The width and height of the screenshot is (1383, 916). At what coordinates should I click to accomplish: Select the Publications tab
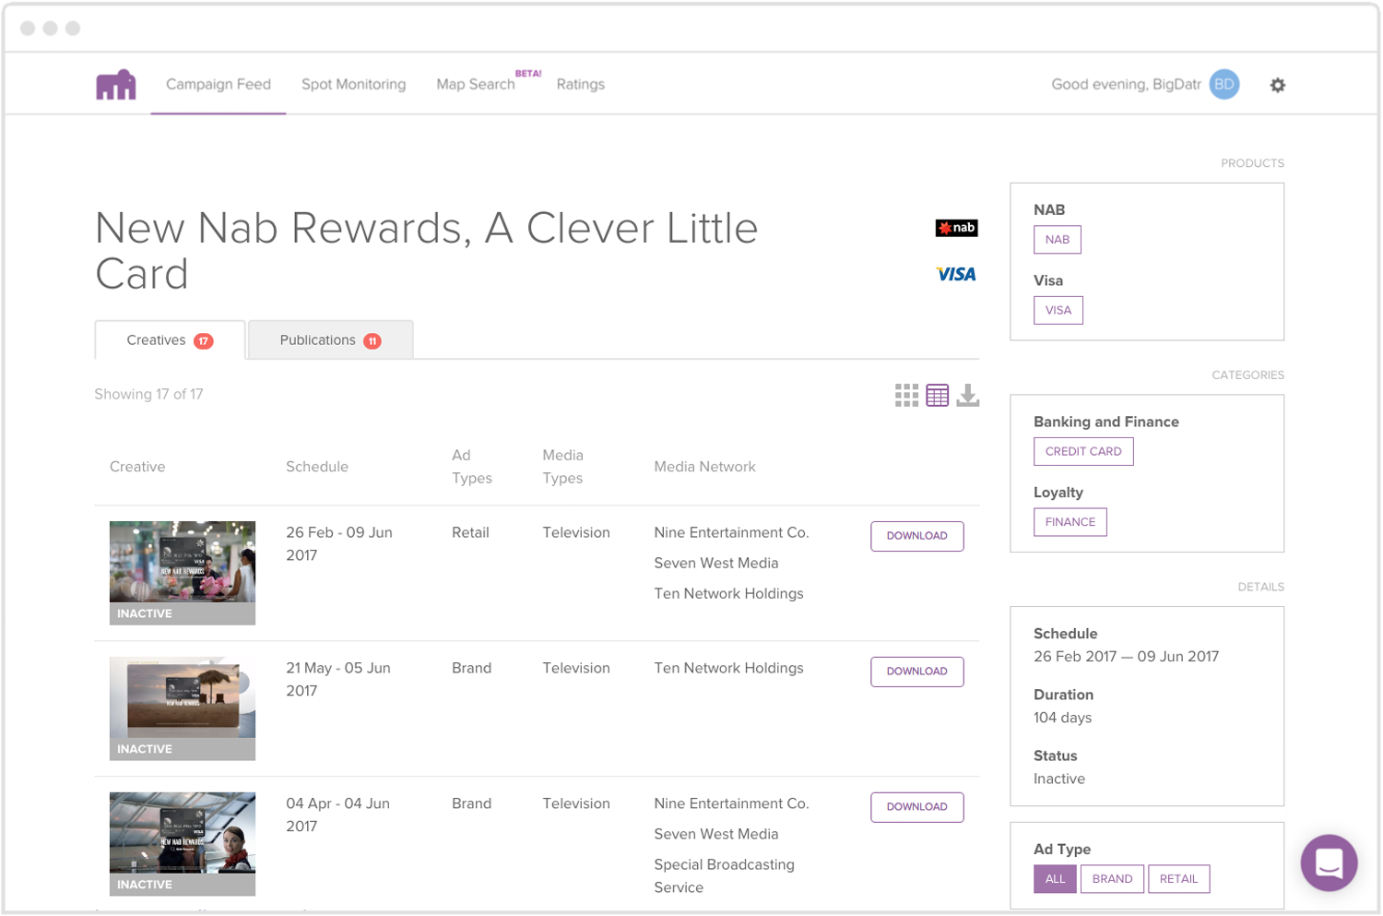[x=330, y=340]
